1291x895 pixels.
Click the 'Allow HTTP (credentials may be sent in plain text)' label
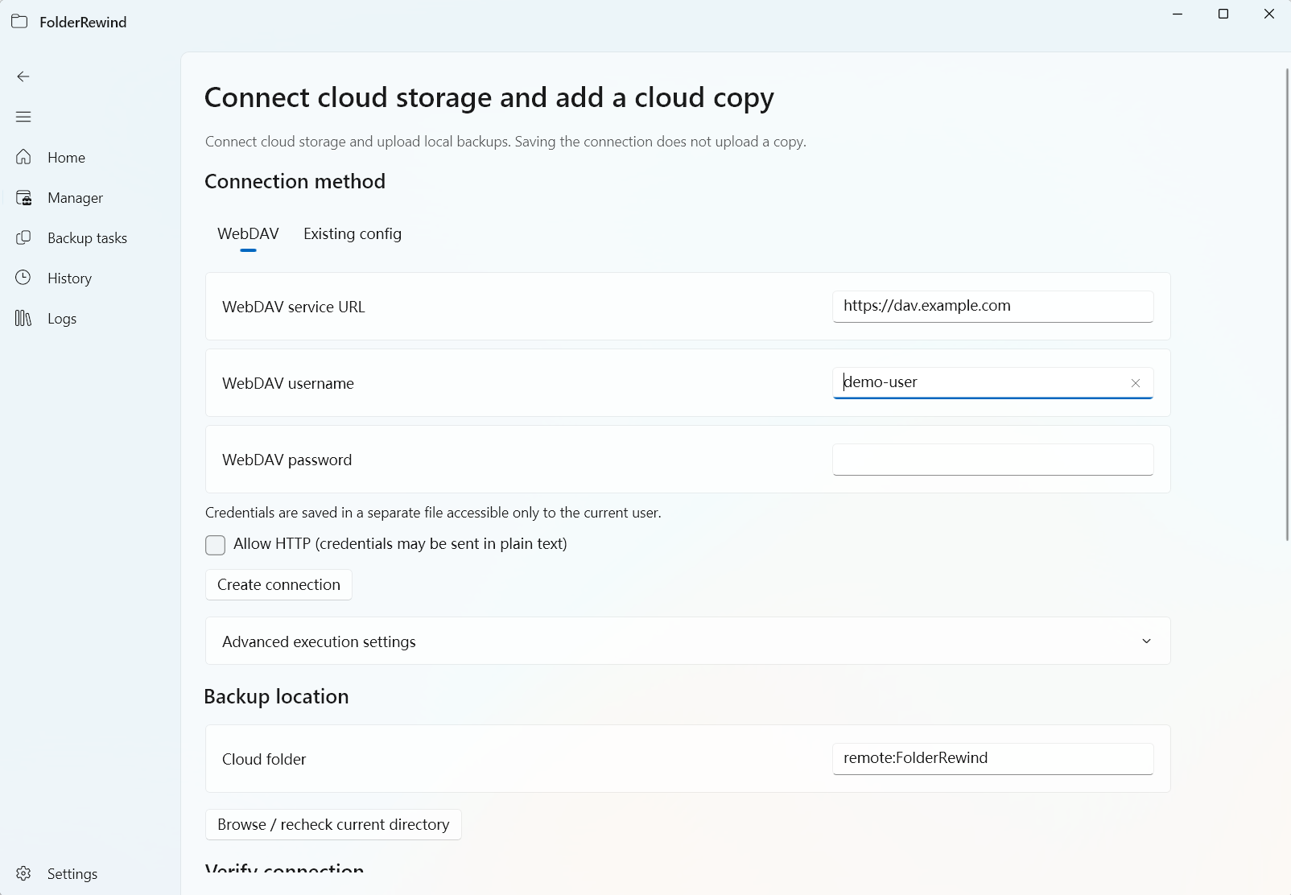tap(400, 544)
